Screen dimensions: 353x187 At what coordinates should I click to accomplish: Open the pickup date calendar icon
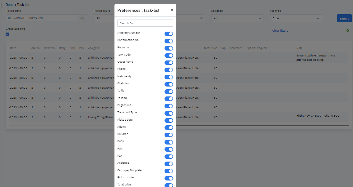(x=82, y=18)
